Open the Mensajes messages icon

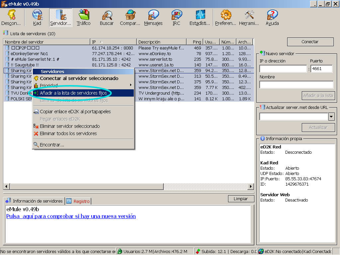pos(153,17)
